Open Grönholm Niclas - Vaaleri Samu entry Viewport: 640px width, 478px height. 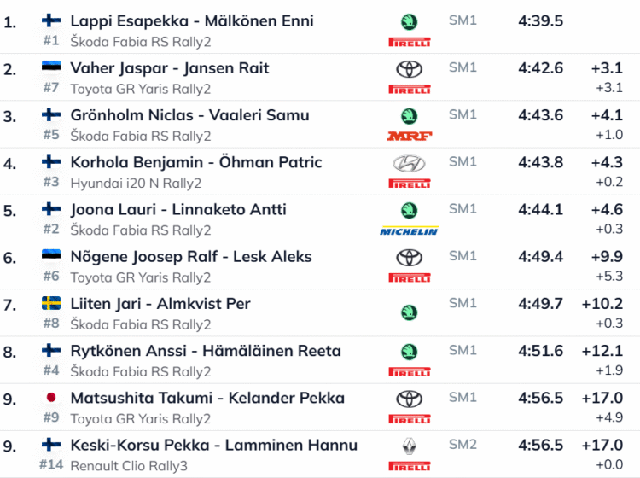189,115
